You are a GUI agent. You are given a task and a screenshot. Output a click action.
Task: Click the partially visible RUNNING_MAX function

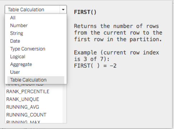click(23, 122)
